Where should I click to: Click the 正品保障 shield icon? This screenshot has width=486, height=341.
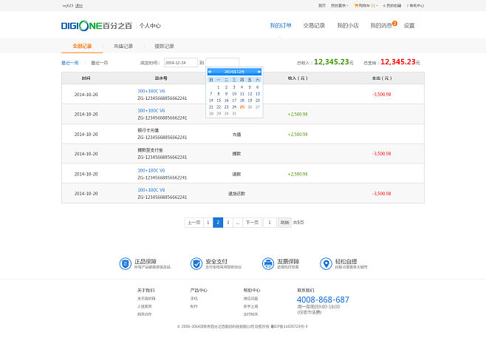coord(126,264)
